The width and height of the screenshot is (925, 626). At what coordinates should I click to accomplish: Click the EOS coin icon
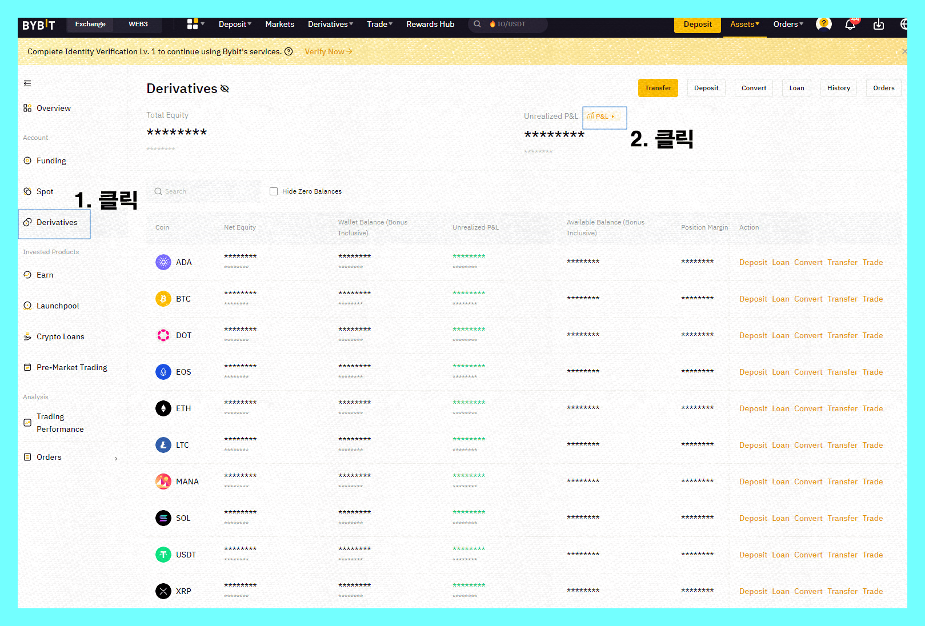click(163, 372)
